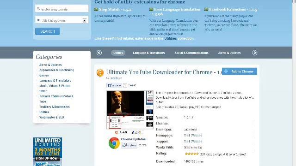Select the Social & Communications tab

pyautogui.click(x=191, y=53)
